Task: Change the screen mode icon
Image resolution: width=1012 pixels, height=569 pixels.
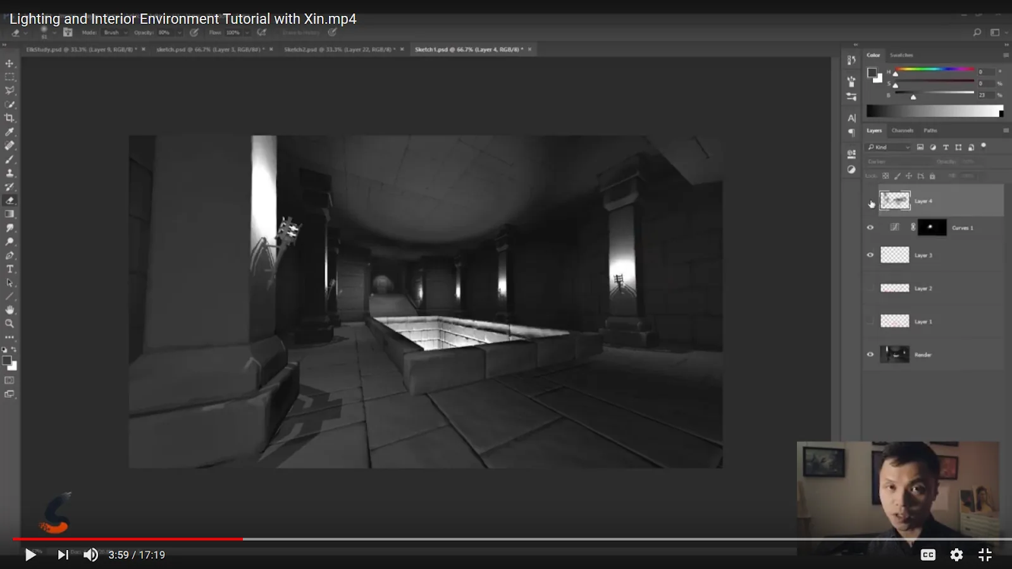Action: tap(9, 395)
